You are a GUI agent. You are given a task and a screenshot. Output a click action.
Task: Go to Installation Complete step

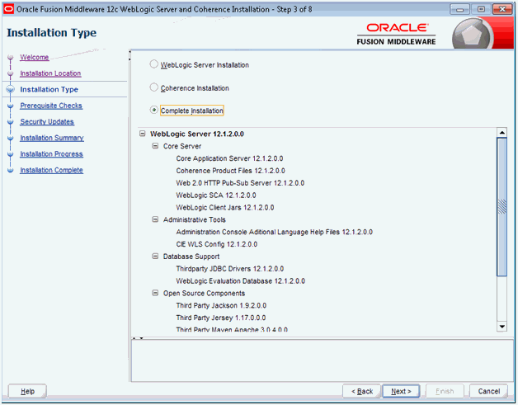point(51,170)
